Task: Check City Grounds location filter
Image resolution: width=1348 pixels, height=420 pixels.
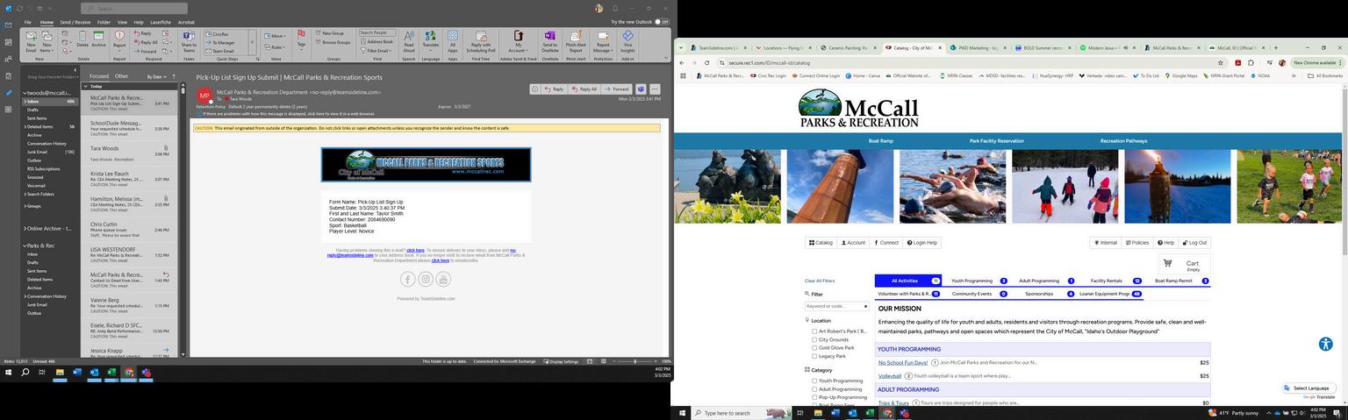Action: pos(814,339)
